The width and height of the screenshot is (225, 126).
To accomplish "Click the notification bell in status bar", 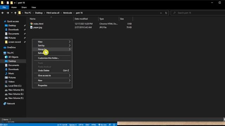I will pyautogui.click(x=114, y=125).
